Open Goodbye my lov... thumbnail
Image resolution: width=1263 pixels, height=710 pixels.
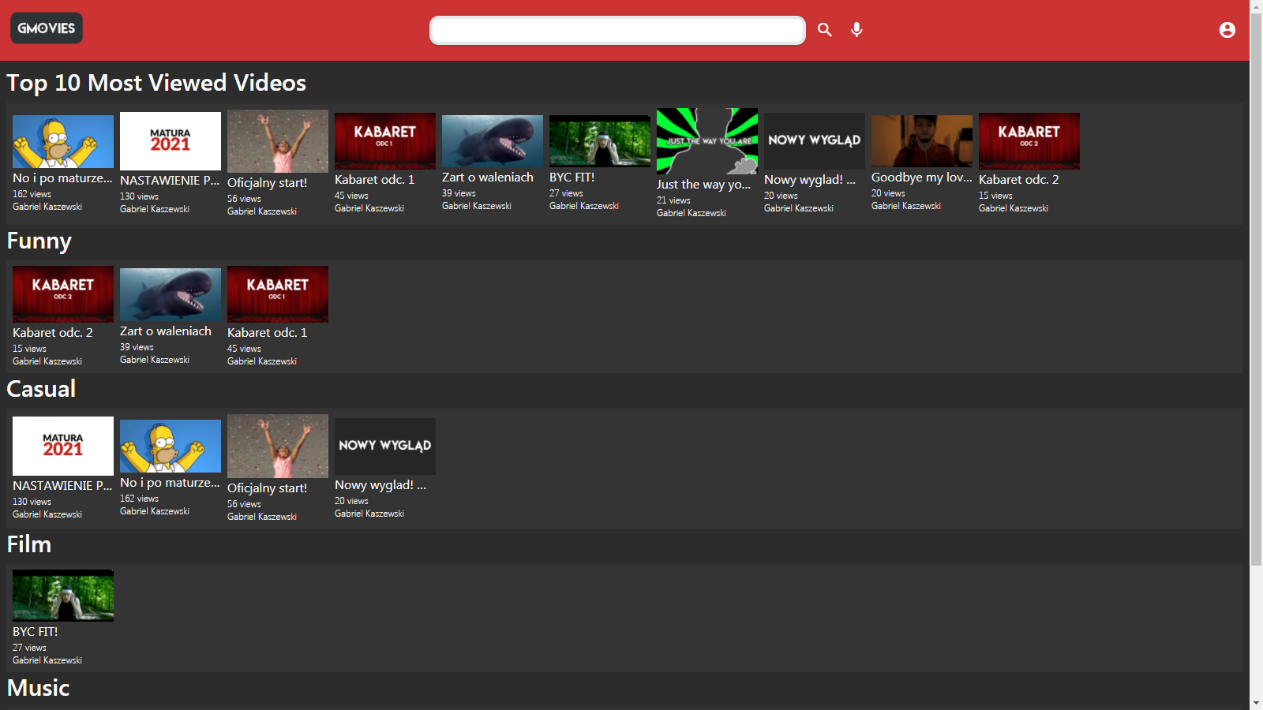click(x=922, y=141)
